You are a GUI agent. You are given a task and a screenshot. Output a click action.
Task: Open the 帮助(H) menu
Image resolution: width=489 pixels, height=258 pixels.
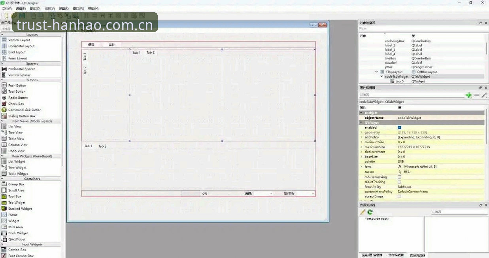tap(93, 8)
